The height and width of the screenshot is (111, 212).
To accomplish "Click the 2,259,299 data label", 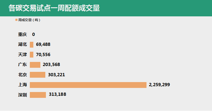I will click(159, 85).
